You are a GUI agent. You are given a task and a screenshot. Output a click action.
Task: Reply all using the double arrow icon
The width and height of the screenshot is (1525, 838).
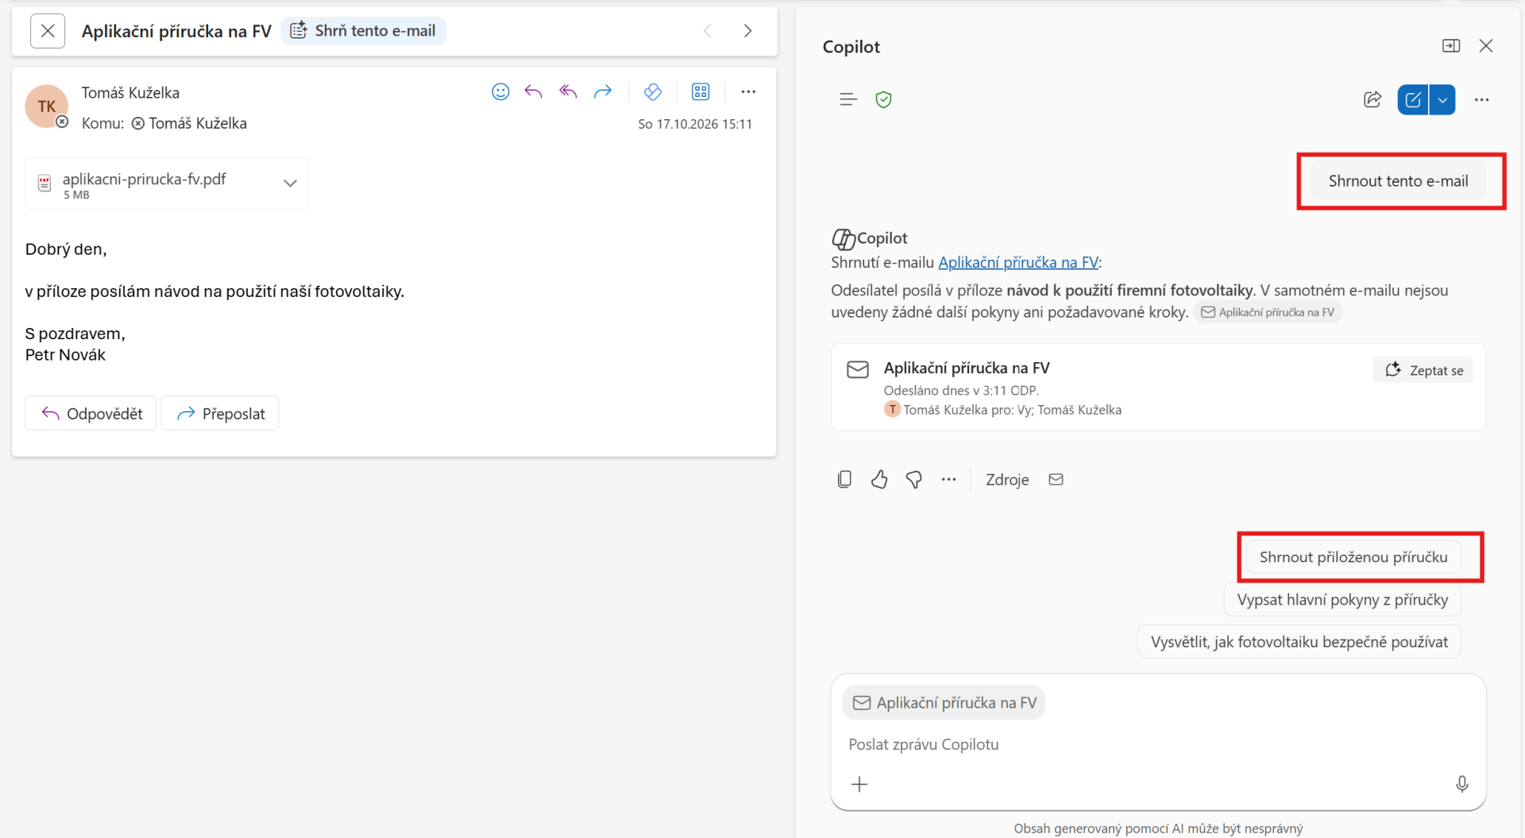click(568, 92)
